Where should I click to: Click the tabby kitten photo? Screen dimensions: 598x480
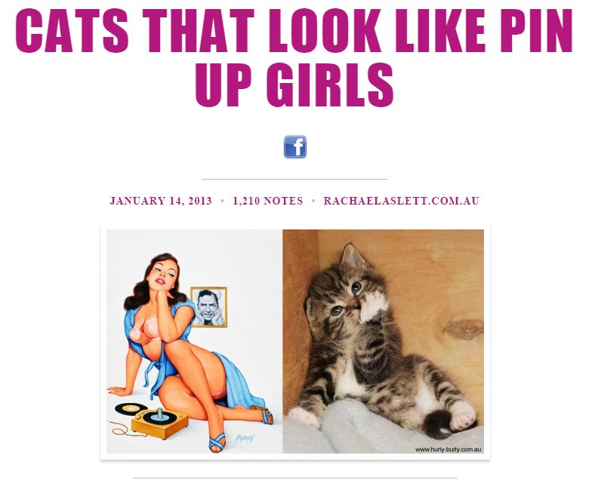(x=384, y=341)
